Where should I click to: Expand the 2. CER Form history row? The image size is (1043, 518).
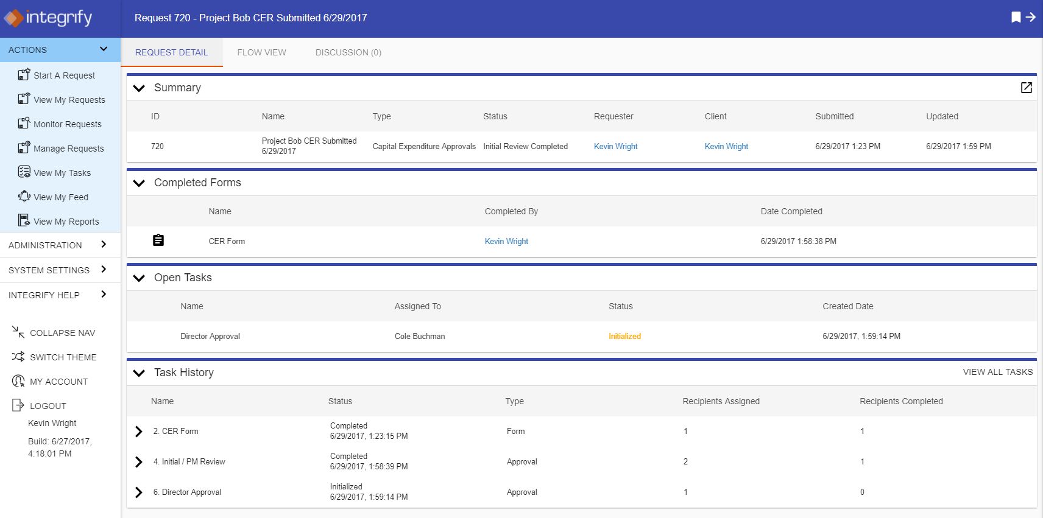pyautogui.click(x=139, y=431)
